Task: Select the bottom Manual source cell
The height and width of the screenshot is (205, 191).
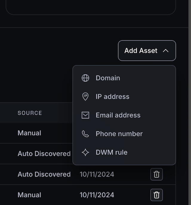Action: 29,195
